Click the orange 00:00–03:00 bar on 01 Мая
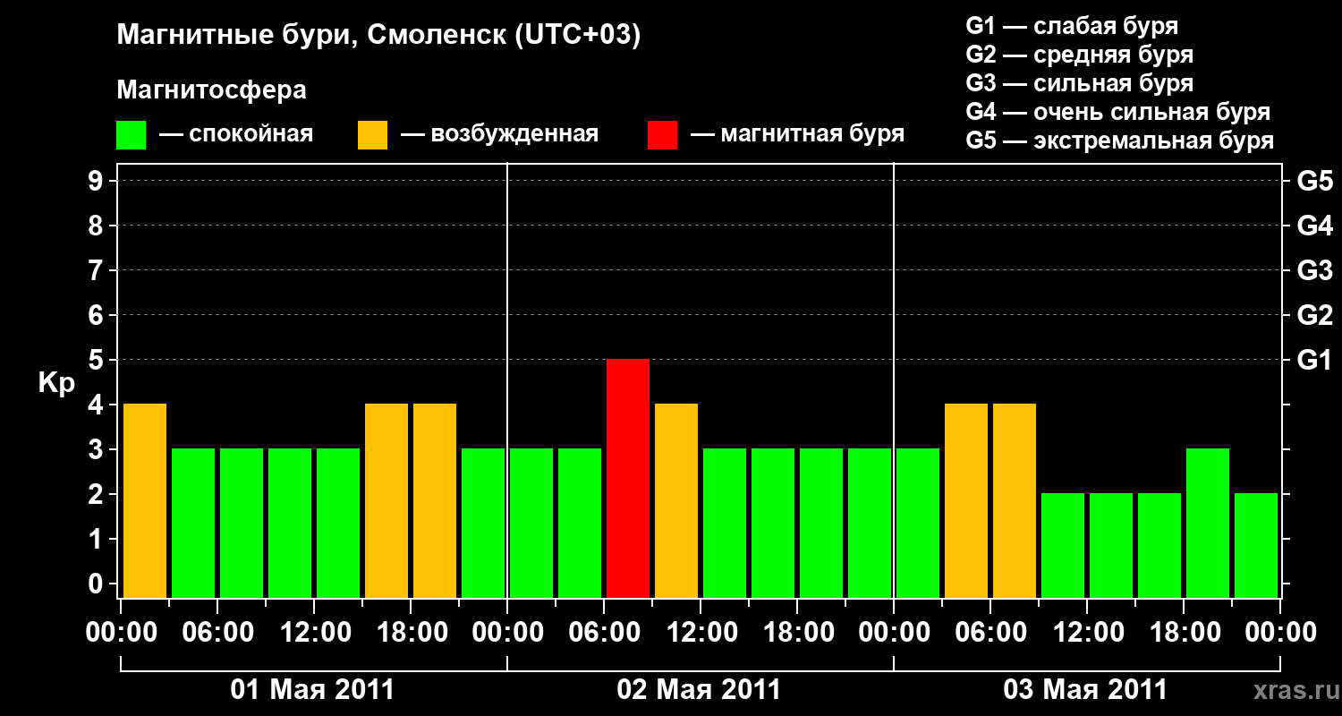Screen dimensions: 1342x716 pos(145,500)
